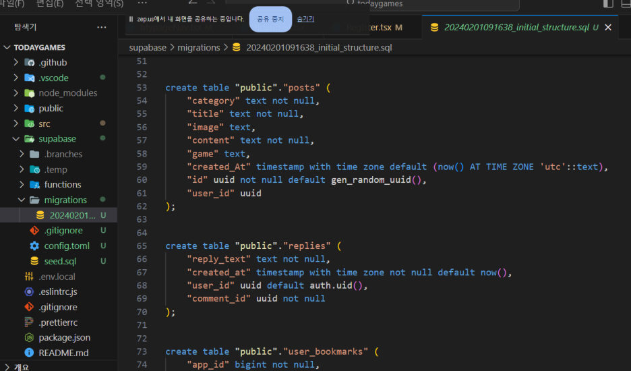The image size is (631, 371).
Task: Click the gen_random_uuid() text on line 60
Action: [376, 179]
